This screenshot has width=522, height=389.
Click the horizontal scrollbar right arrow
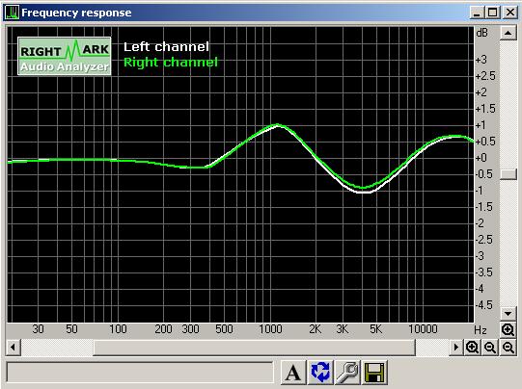pyautogui.click(x=455, y=348)
